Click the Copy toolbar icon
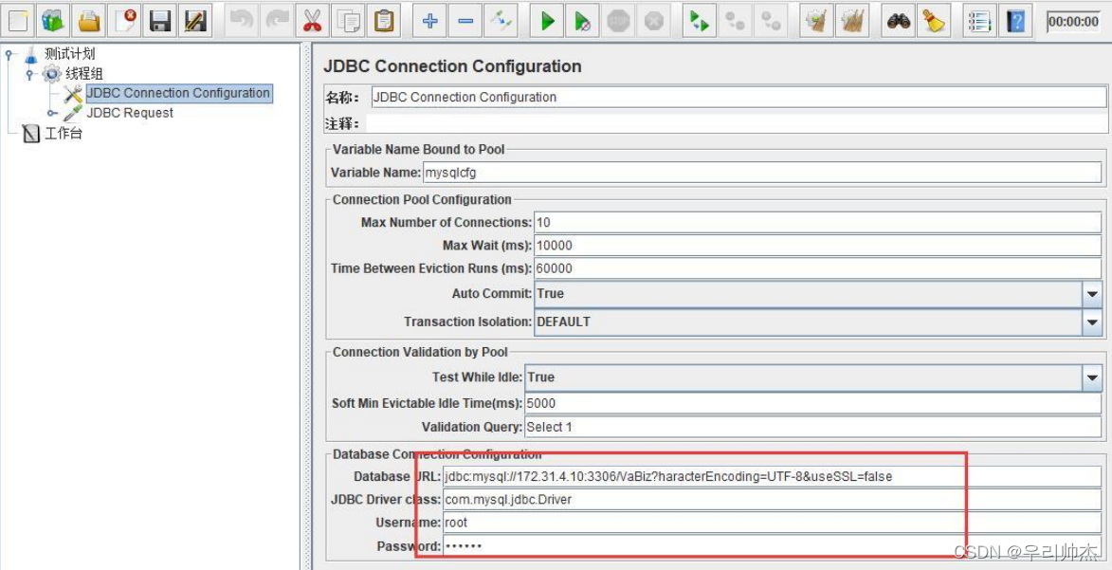 (x=348, y=21)
